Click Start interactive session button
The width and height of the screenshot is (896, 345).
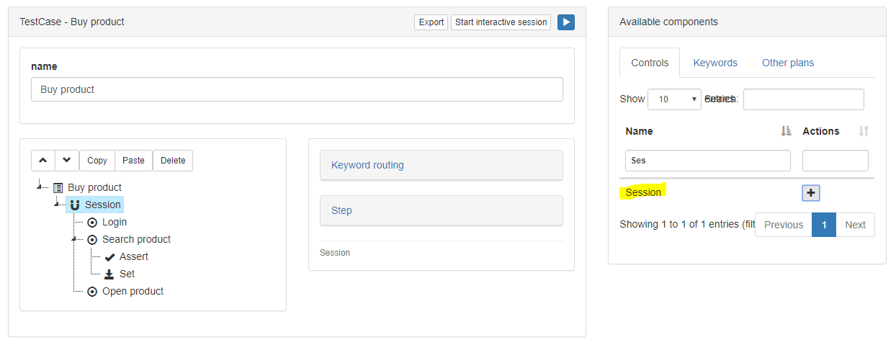pos(501,22)
